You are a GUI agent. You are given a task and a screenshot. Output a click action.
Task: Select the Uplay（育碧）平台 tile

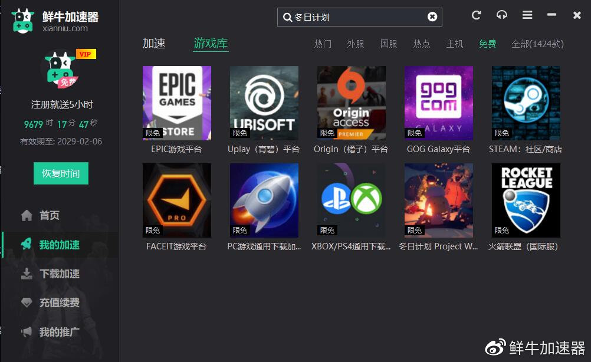point(264,103)
